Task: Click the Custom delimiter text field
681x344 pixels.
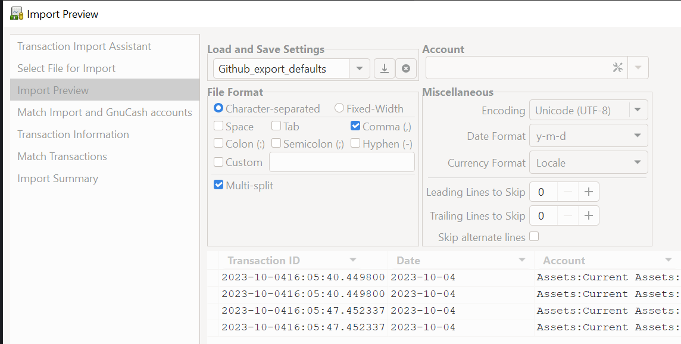Action: coord(342,162)
